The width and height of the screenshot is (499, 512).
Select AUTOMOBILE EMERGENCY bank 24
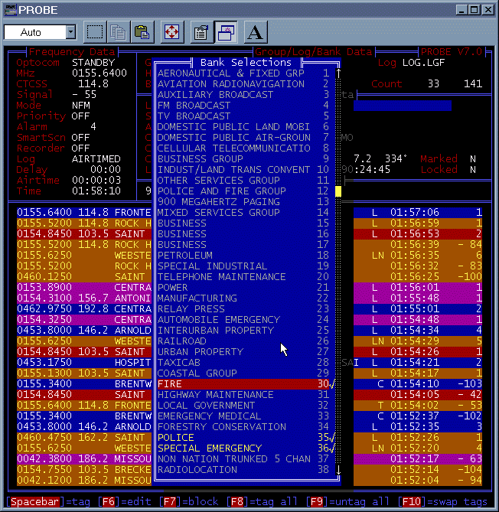click(243, 320)
